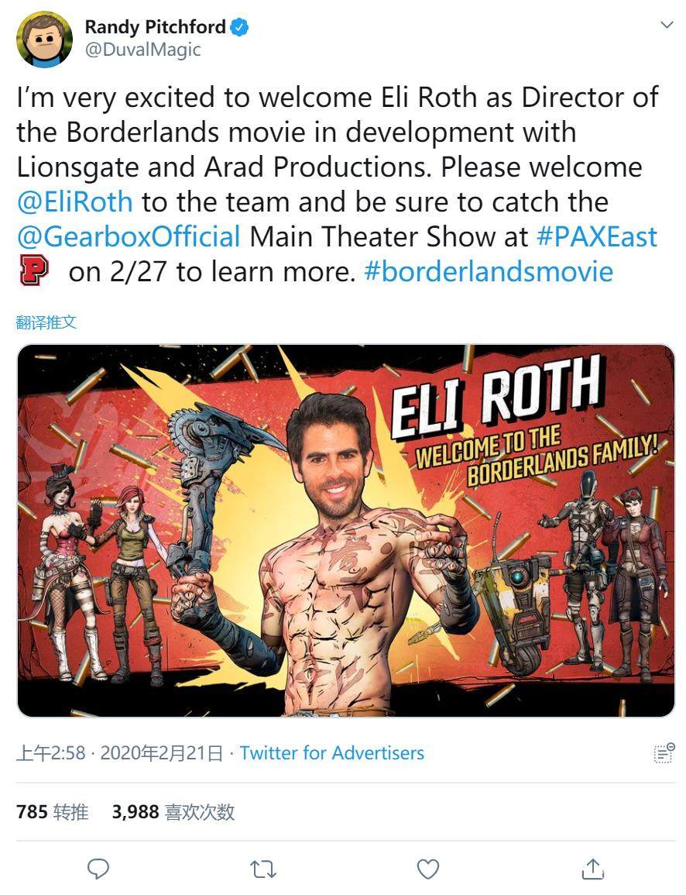Screen dimensions: 686x895
Task: Click the translate tweet link 翻译推文
Action: pos(46,322)
